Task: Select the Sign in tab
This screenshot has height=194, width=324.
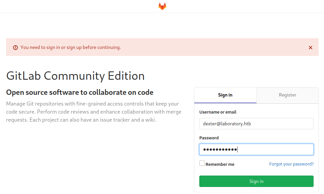Action: 225,95
